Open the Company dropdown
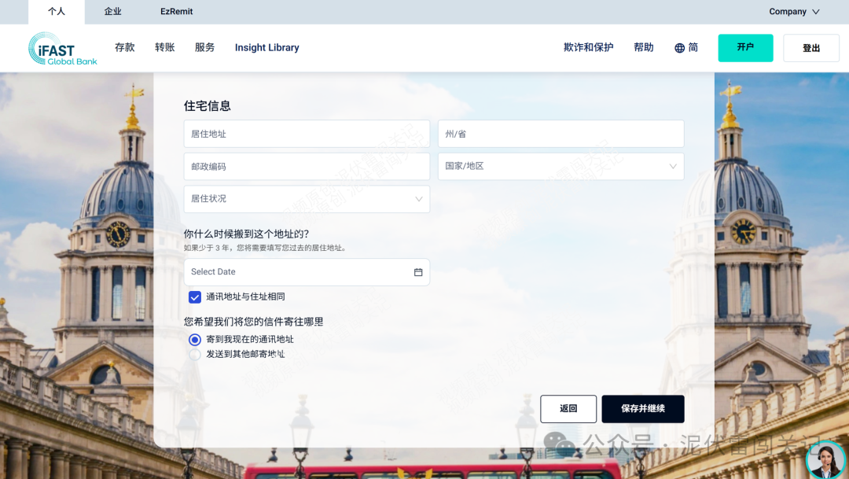The height and width of the screenshot is (479, 849). 794,12
